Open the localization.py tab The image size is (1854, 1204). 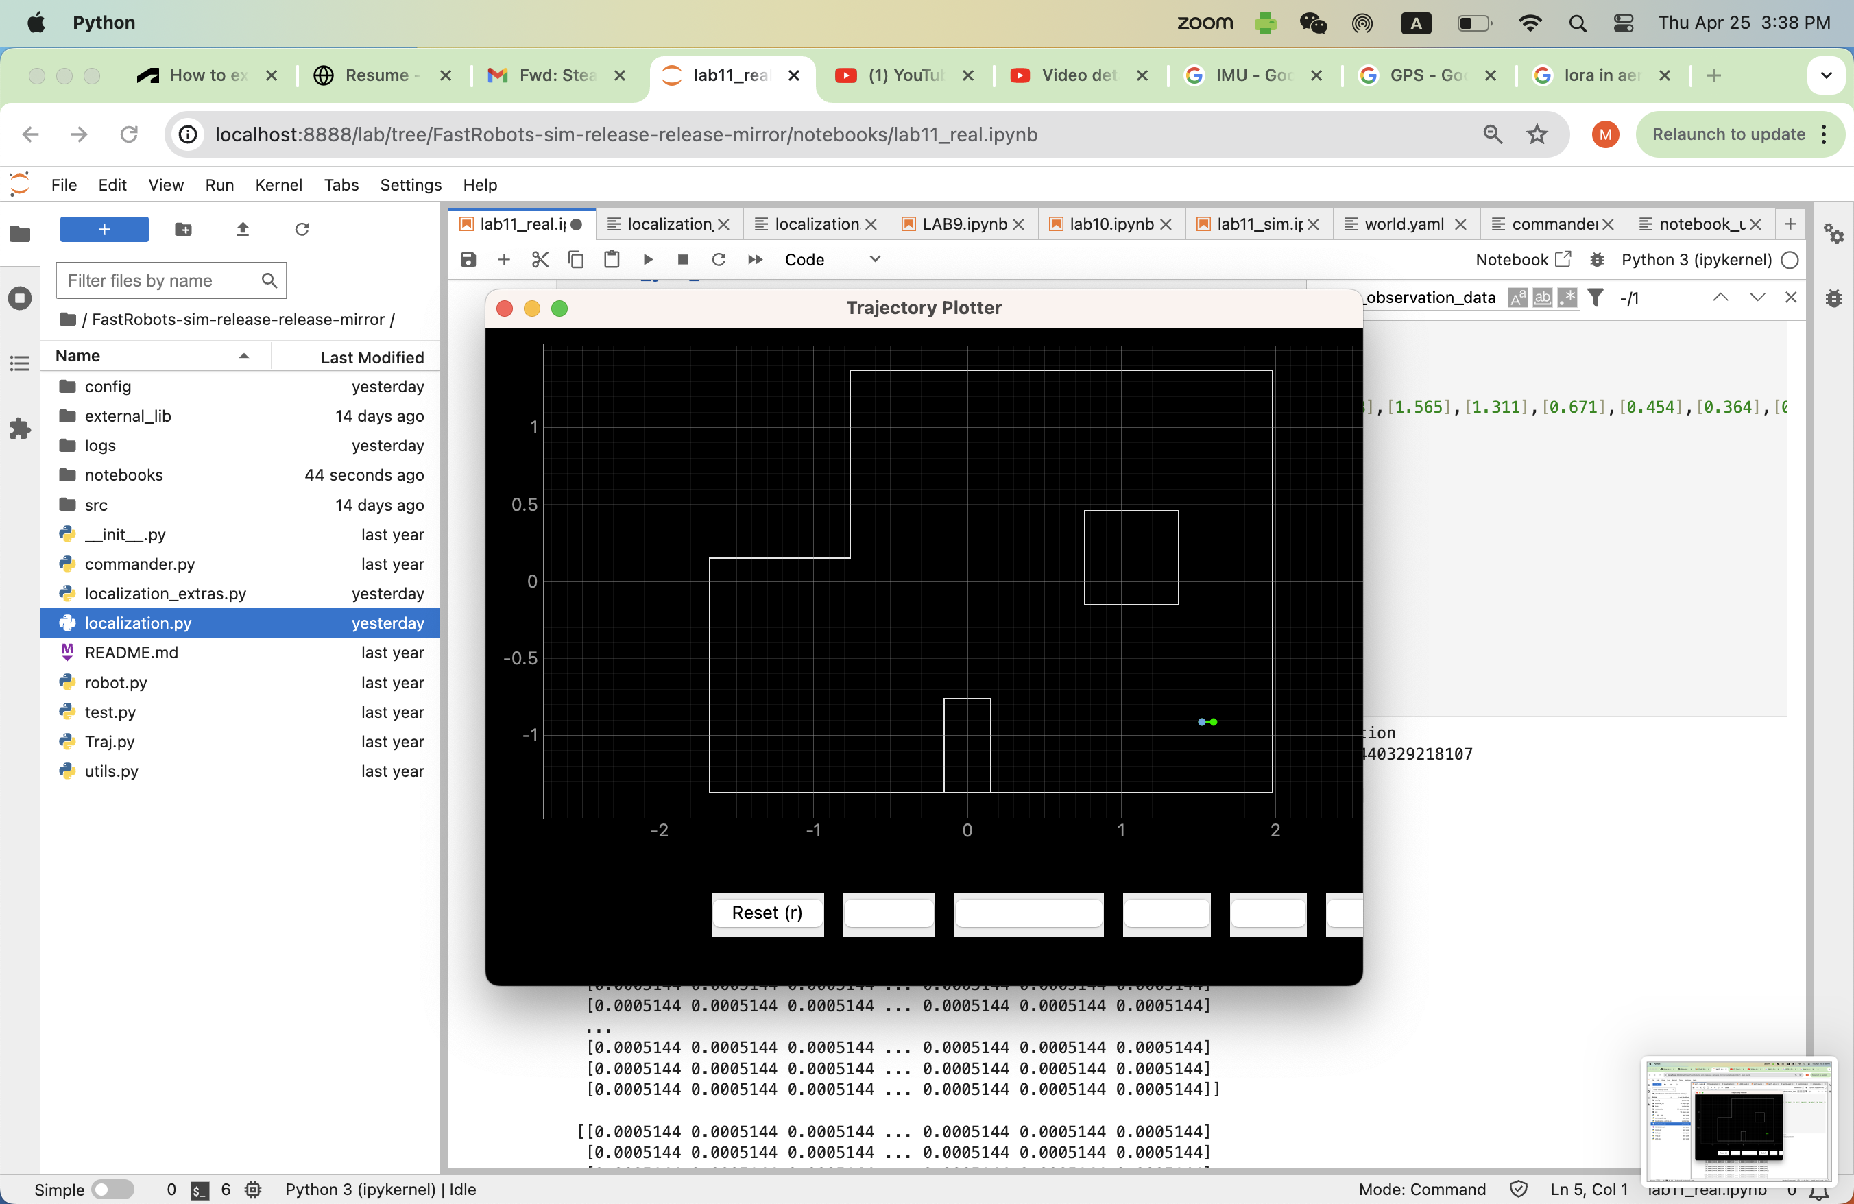(x=662, y=224)
